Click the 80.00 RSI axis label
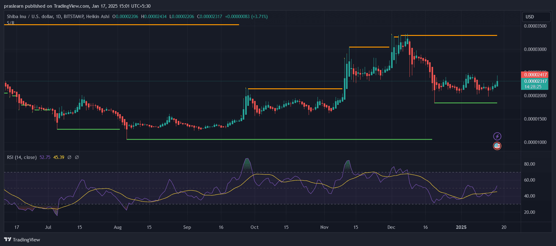556x246 pixels. 529,164
